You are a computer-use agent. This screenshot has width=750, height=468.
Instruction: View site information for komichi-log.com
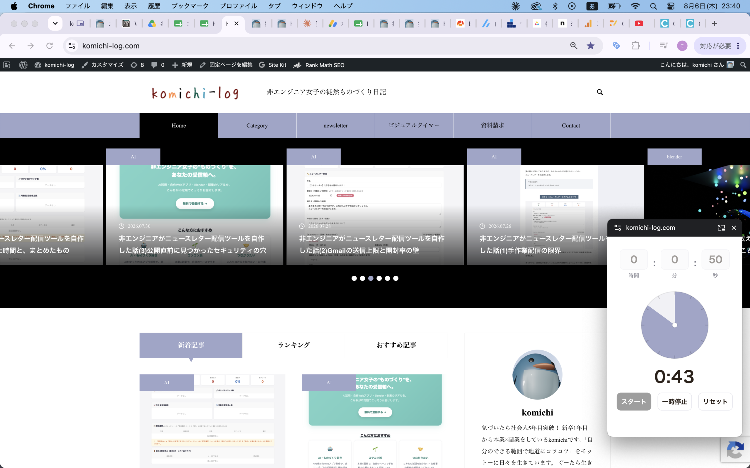point(72,46)
